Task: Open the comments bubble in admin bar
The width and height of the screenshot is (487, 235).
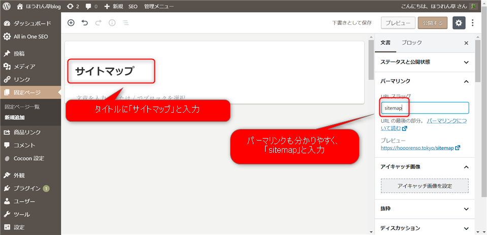Action: point(91,6)
